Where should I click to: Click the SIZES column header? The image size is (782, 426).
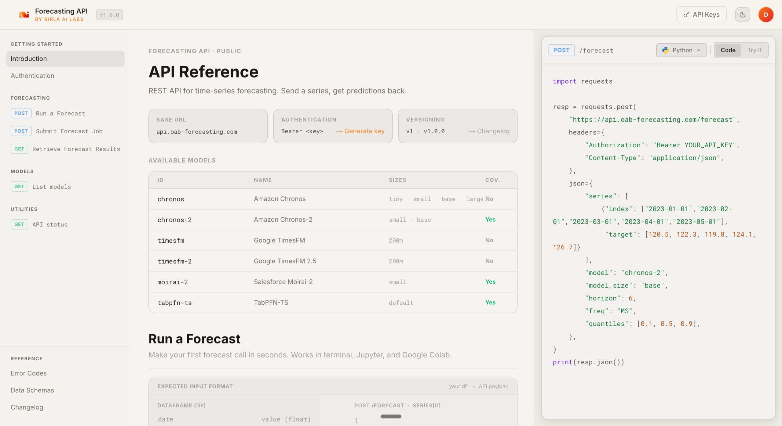coord(397,180)
